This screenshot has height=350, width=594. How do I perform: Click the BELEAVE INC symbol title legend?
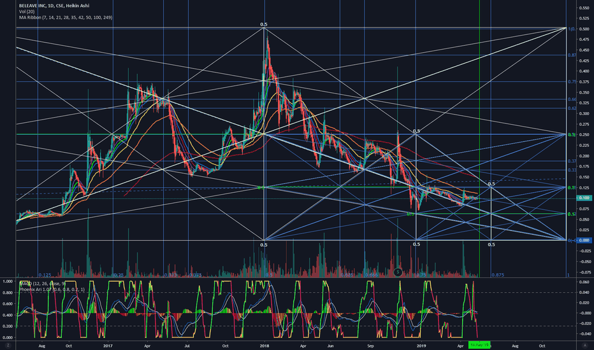54,6
